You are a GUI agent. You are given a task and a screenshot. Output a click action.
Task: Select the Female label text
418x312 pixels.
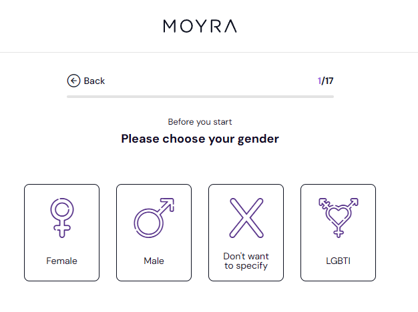tap(61, 261)
